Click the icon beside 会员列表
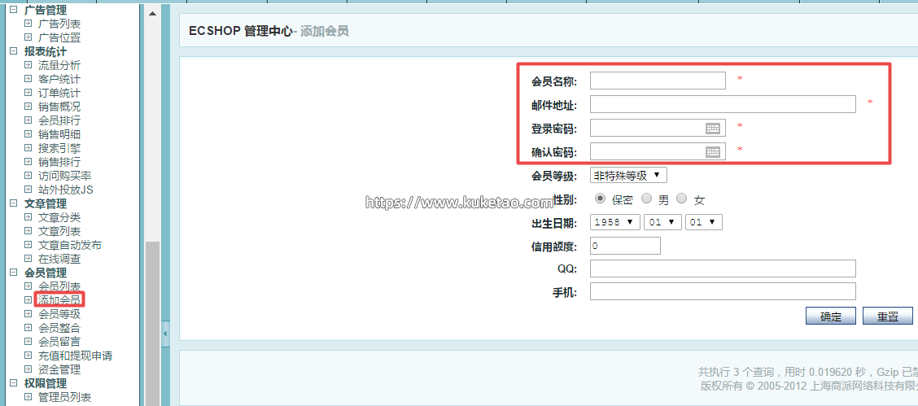Image resolution: width=918 pixels, height=406 pixels. (x=28, y=286)
